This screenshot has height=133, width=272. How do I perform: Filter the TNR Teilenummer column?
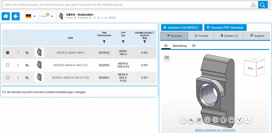pyautogui.click(x=104, y=42)
